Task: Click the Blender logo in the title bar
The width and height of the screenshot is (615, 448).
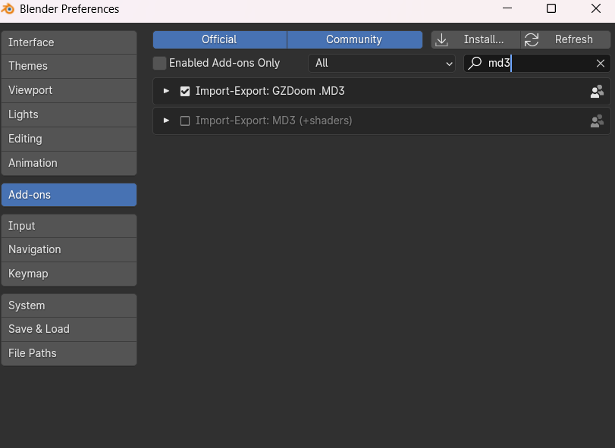Action: coord(8,8)
